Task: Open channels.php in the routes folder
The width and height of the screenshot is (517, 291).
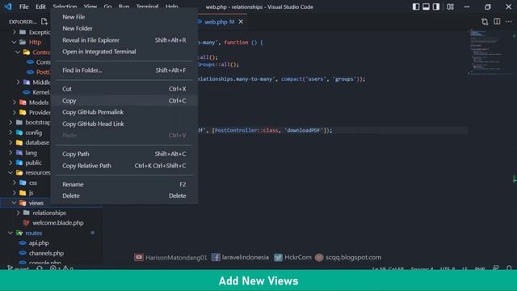Action: pos(47,253)
